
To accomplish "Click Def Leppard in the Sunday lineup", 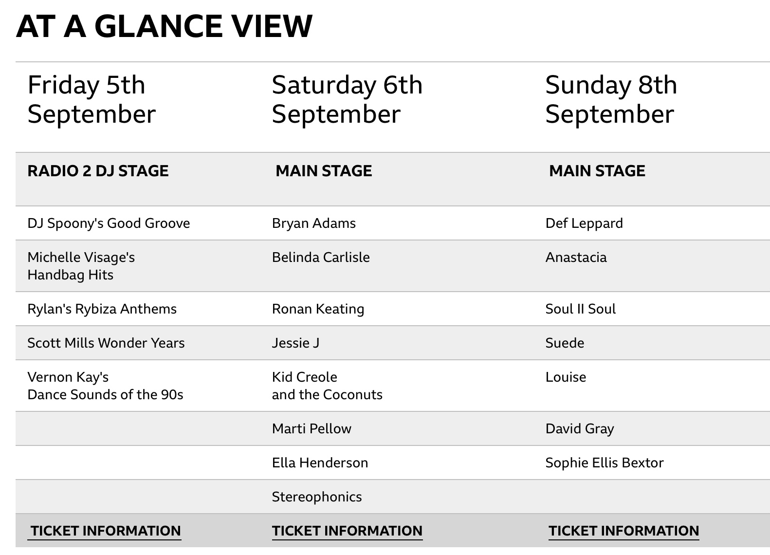I will (584, 223).
